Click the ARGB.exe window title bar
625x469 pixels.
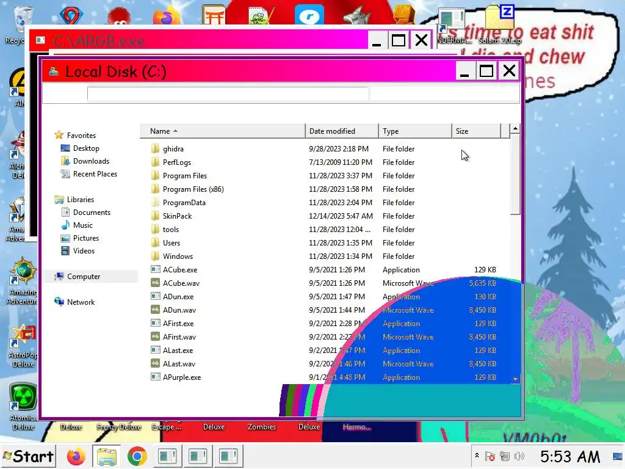coord(198,40)
